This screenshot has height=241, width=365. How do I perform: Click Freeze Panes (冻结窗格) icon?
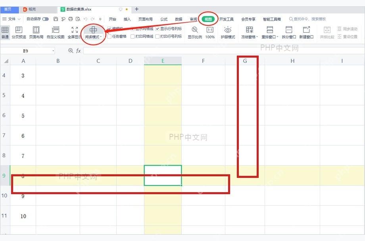click(249, 30)
